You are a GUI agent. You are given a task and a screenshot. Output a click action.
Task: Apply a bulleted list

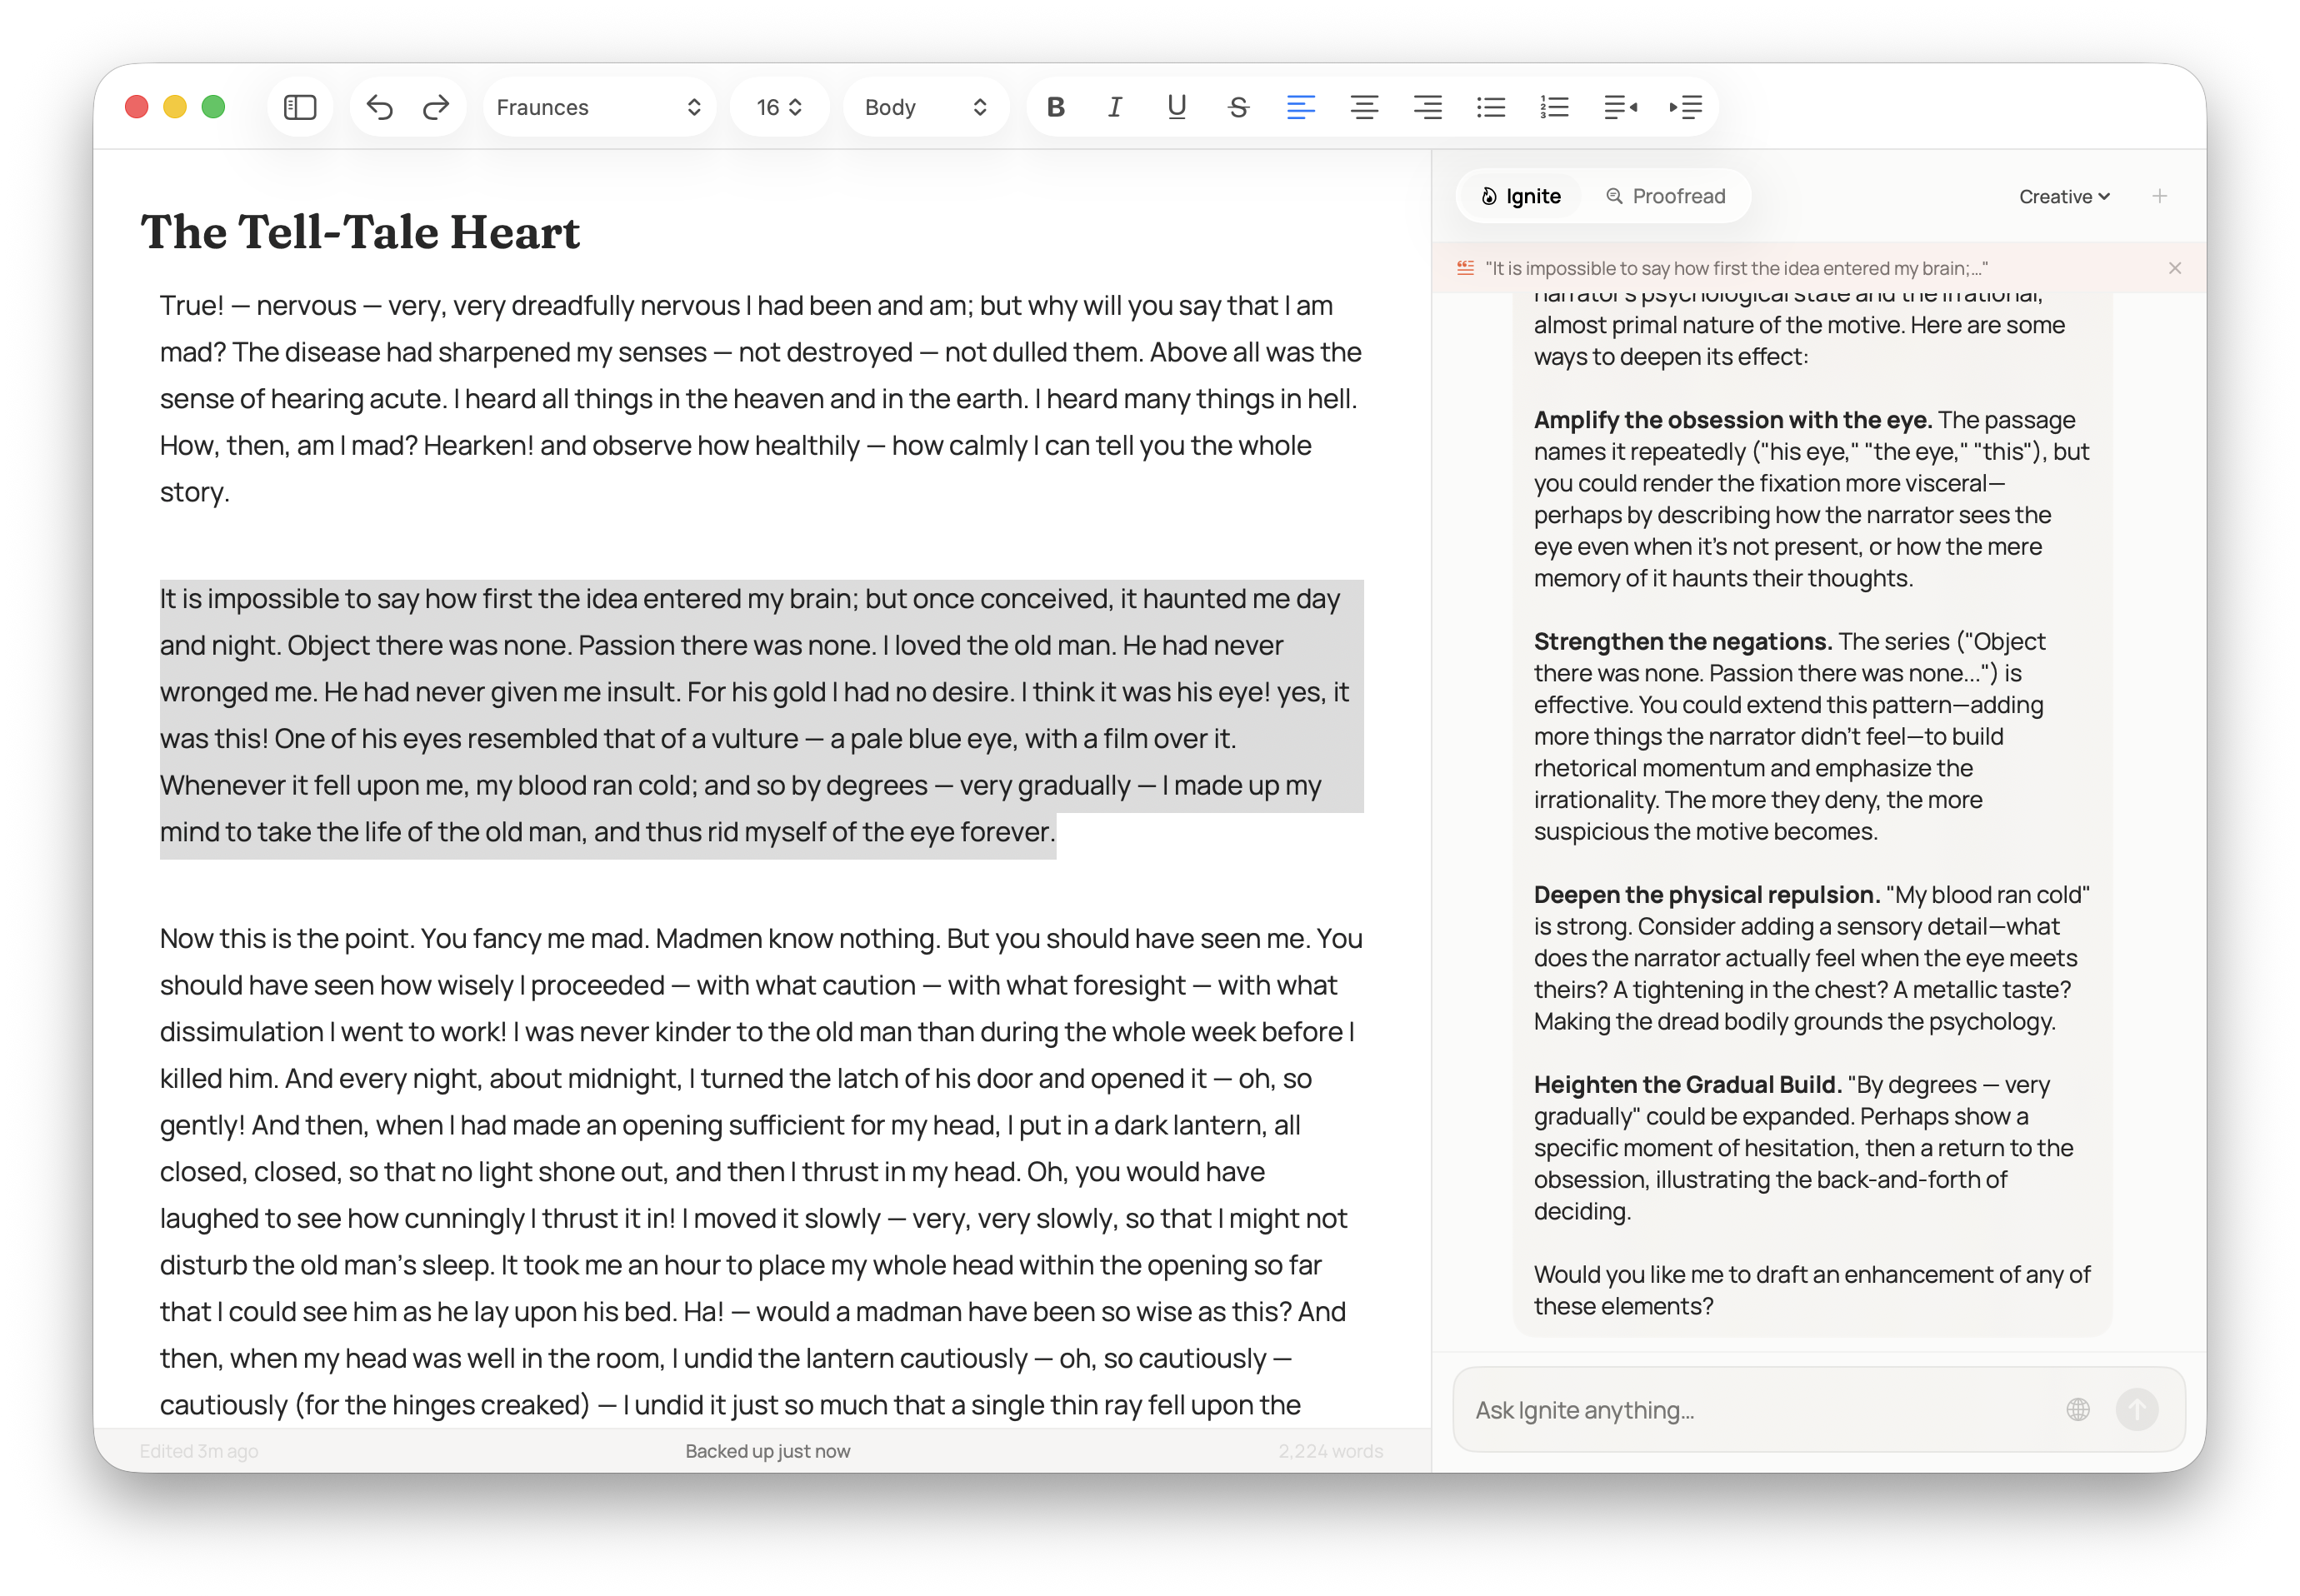pos(1491,107)
